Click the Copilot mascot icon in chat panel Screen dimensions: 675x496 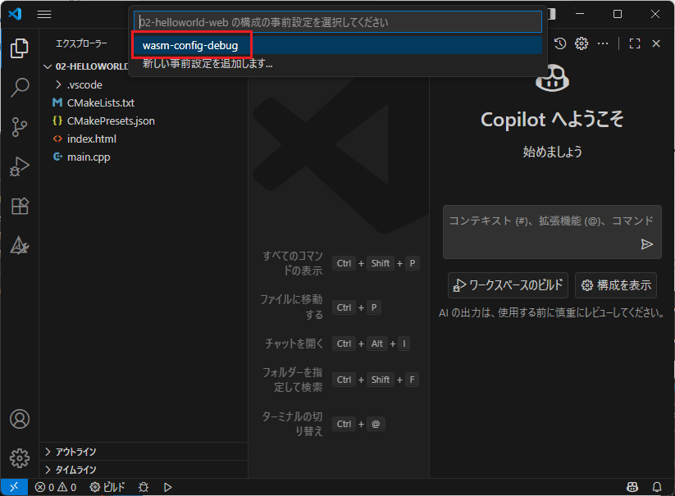pos(552,78)
